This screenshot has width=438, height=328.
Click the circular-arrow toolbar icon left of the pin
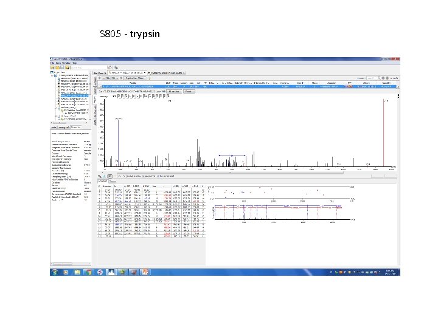[x=109, y=67]
